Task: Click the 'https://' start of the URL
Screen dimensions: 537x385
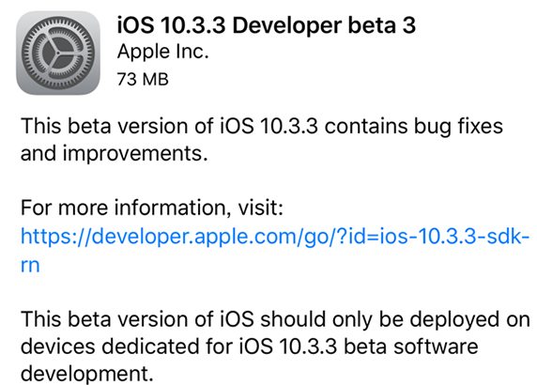Action: [55, 237]
